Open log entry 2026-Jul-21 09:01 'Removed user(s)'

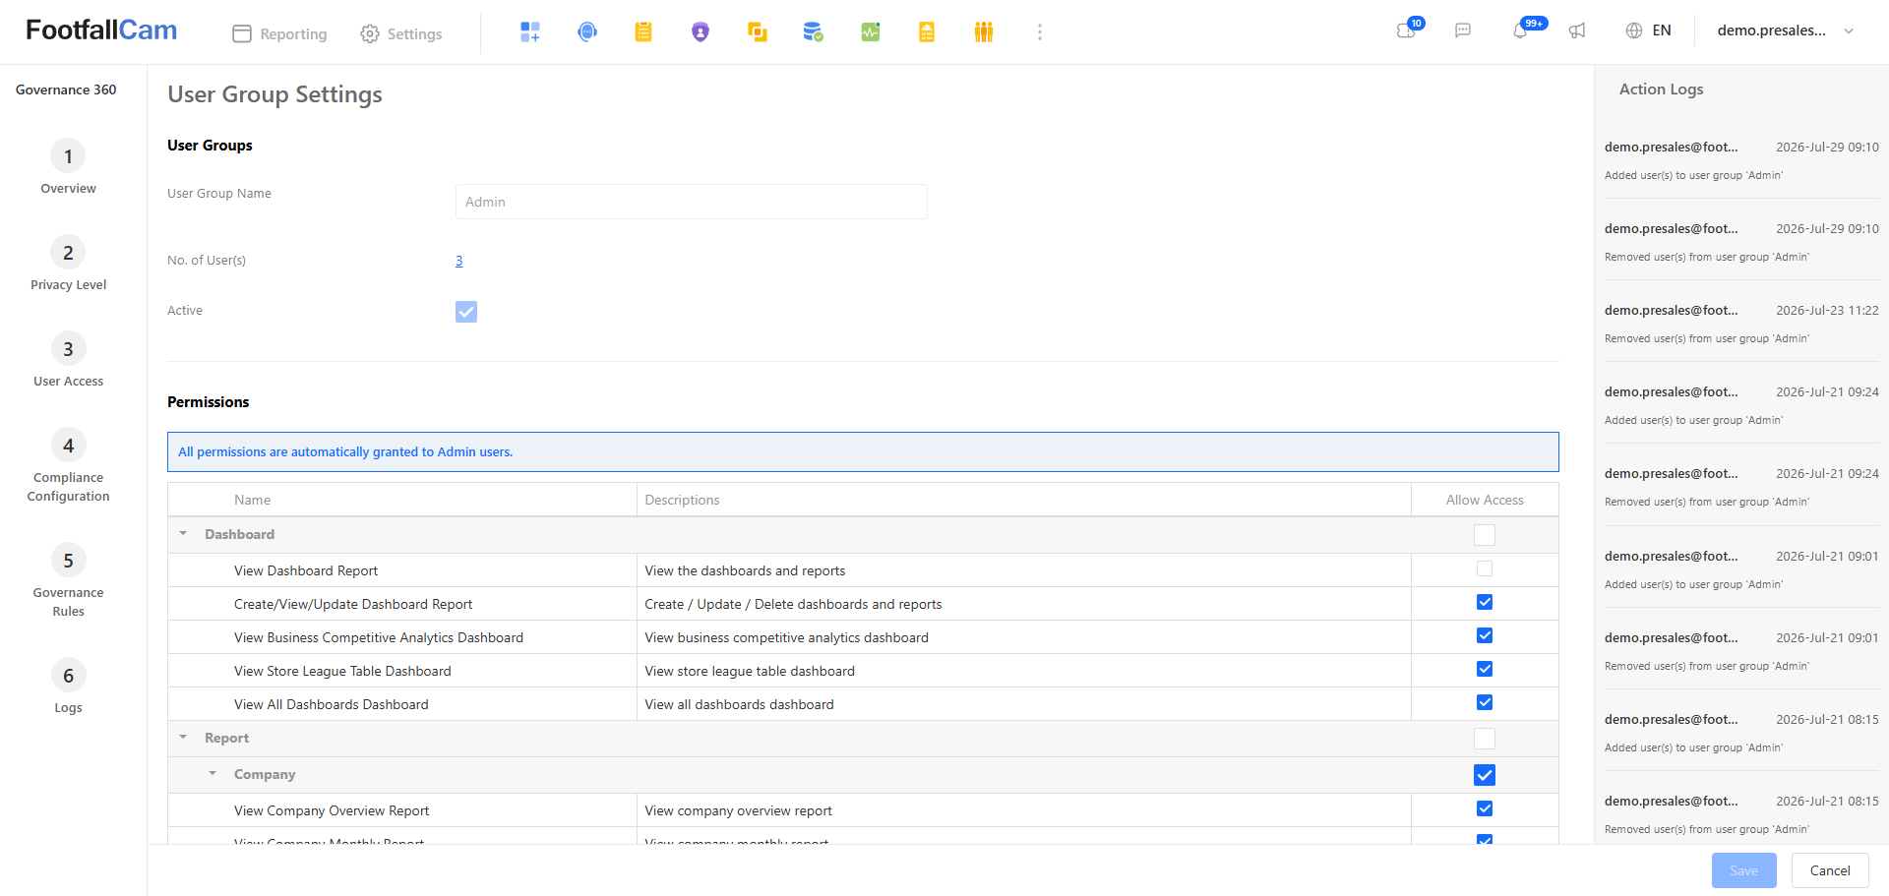tap(1741, 651)
